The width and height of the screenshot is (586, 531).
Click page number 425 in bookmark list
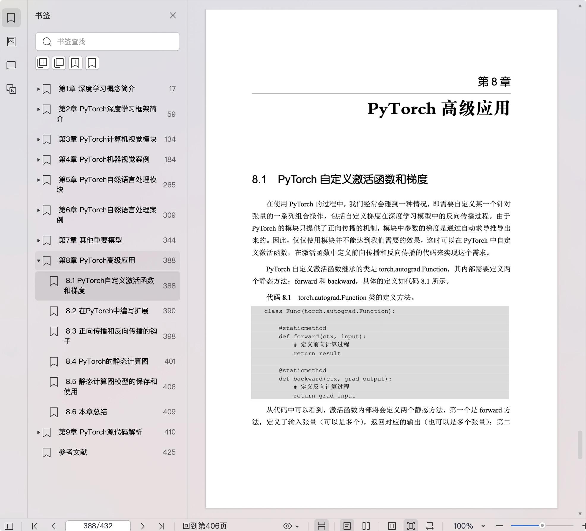[x=169, y=452]
